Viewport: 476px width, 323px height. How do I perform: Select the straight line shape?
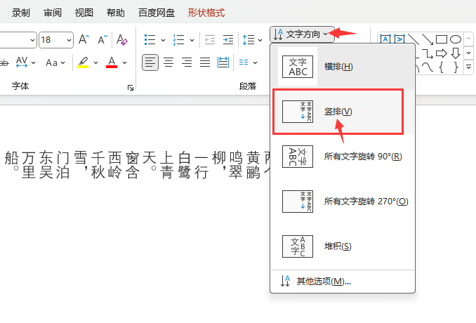(x=414, y=39)
